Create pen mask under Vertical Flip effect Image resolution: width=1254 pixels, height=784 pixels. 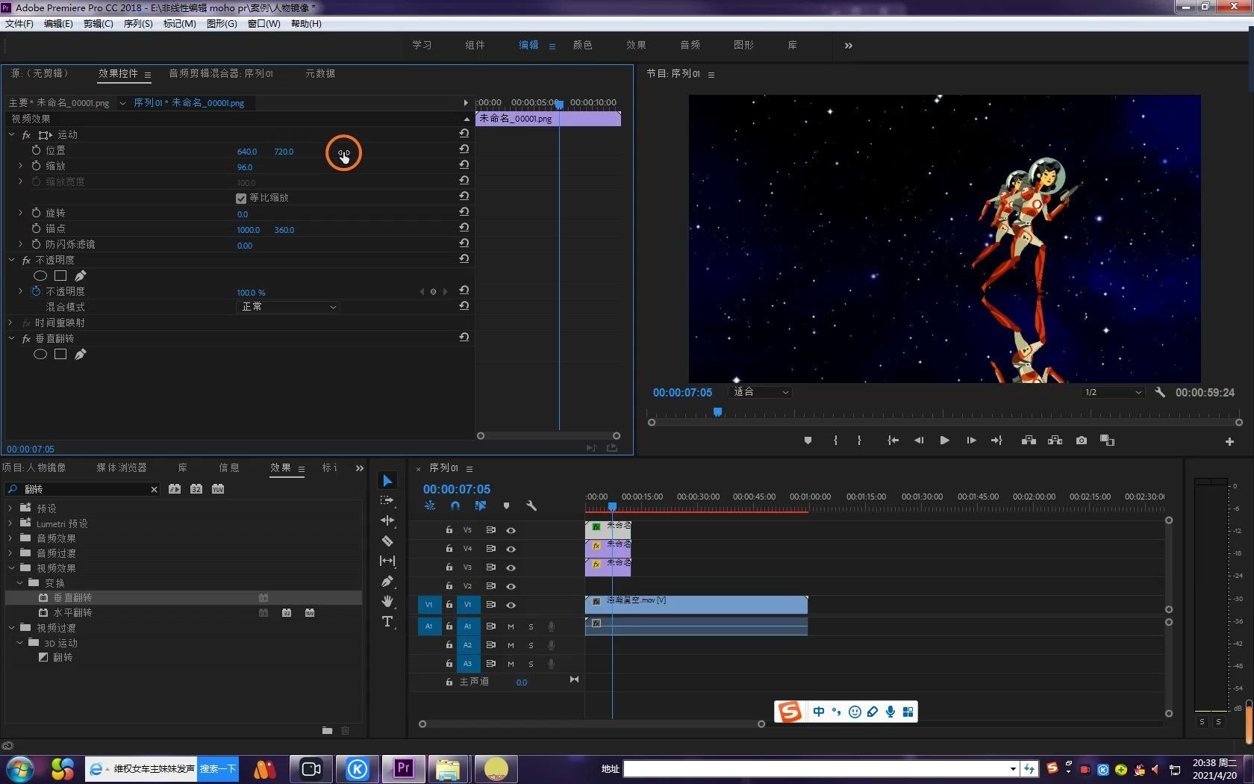coord(81,354)
